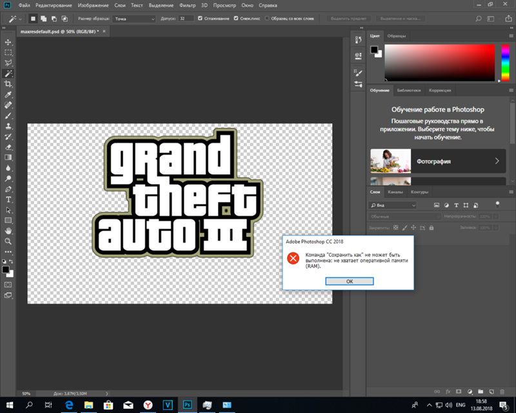Choose add to selection mode
The image size is (516, 413).
click(x=43, y=19)
